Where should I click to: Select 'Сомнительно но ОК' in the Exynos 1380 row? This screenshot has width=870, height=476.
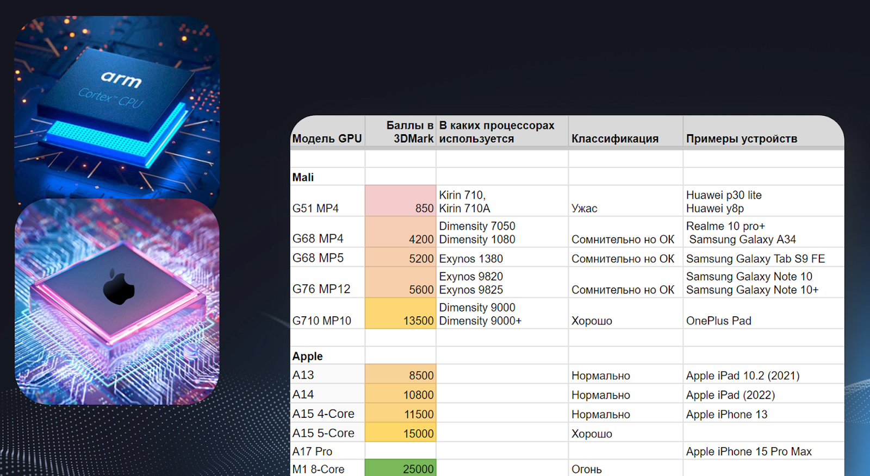(625, 257)
